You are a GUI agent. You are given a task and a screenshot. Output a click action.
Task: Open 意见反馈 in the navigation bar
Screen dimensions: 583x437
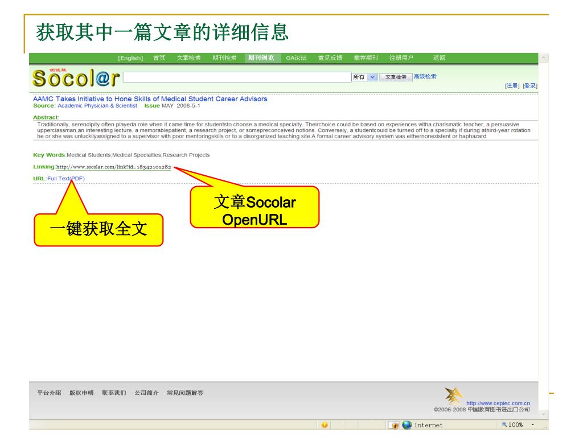(x=330, y=58)
